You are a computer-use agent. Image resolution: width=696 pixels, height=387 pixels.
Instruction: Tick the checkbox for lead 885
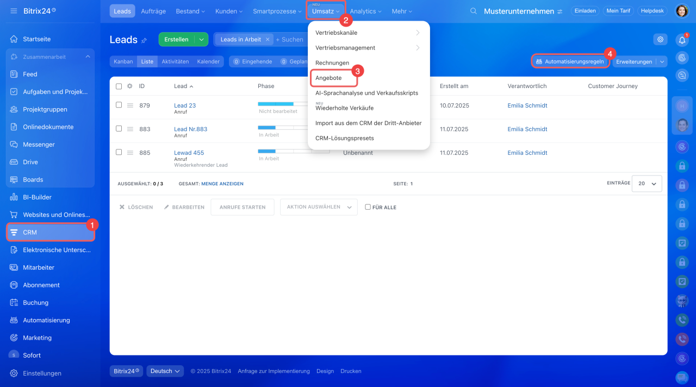[119, 152]
